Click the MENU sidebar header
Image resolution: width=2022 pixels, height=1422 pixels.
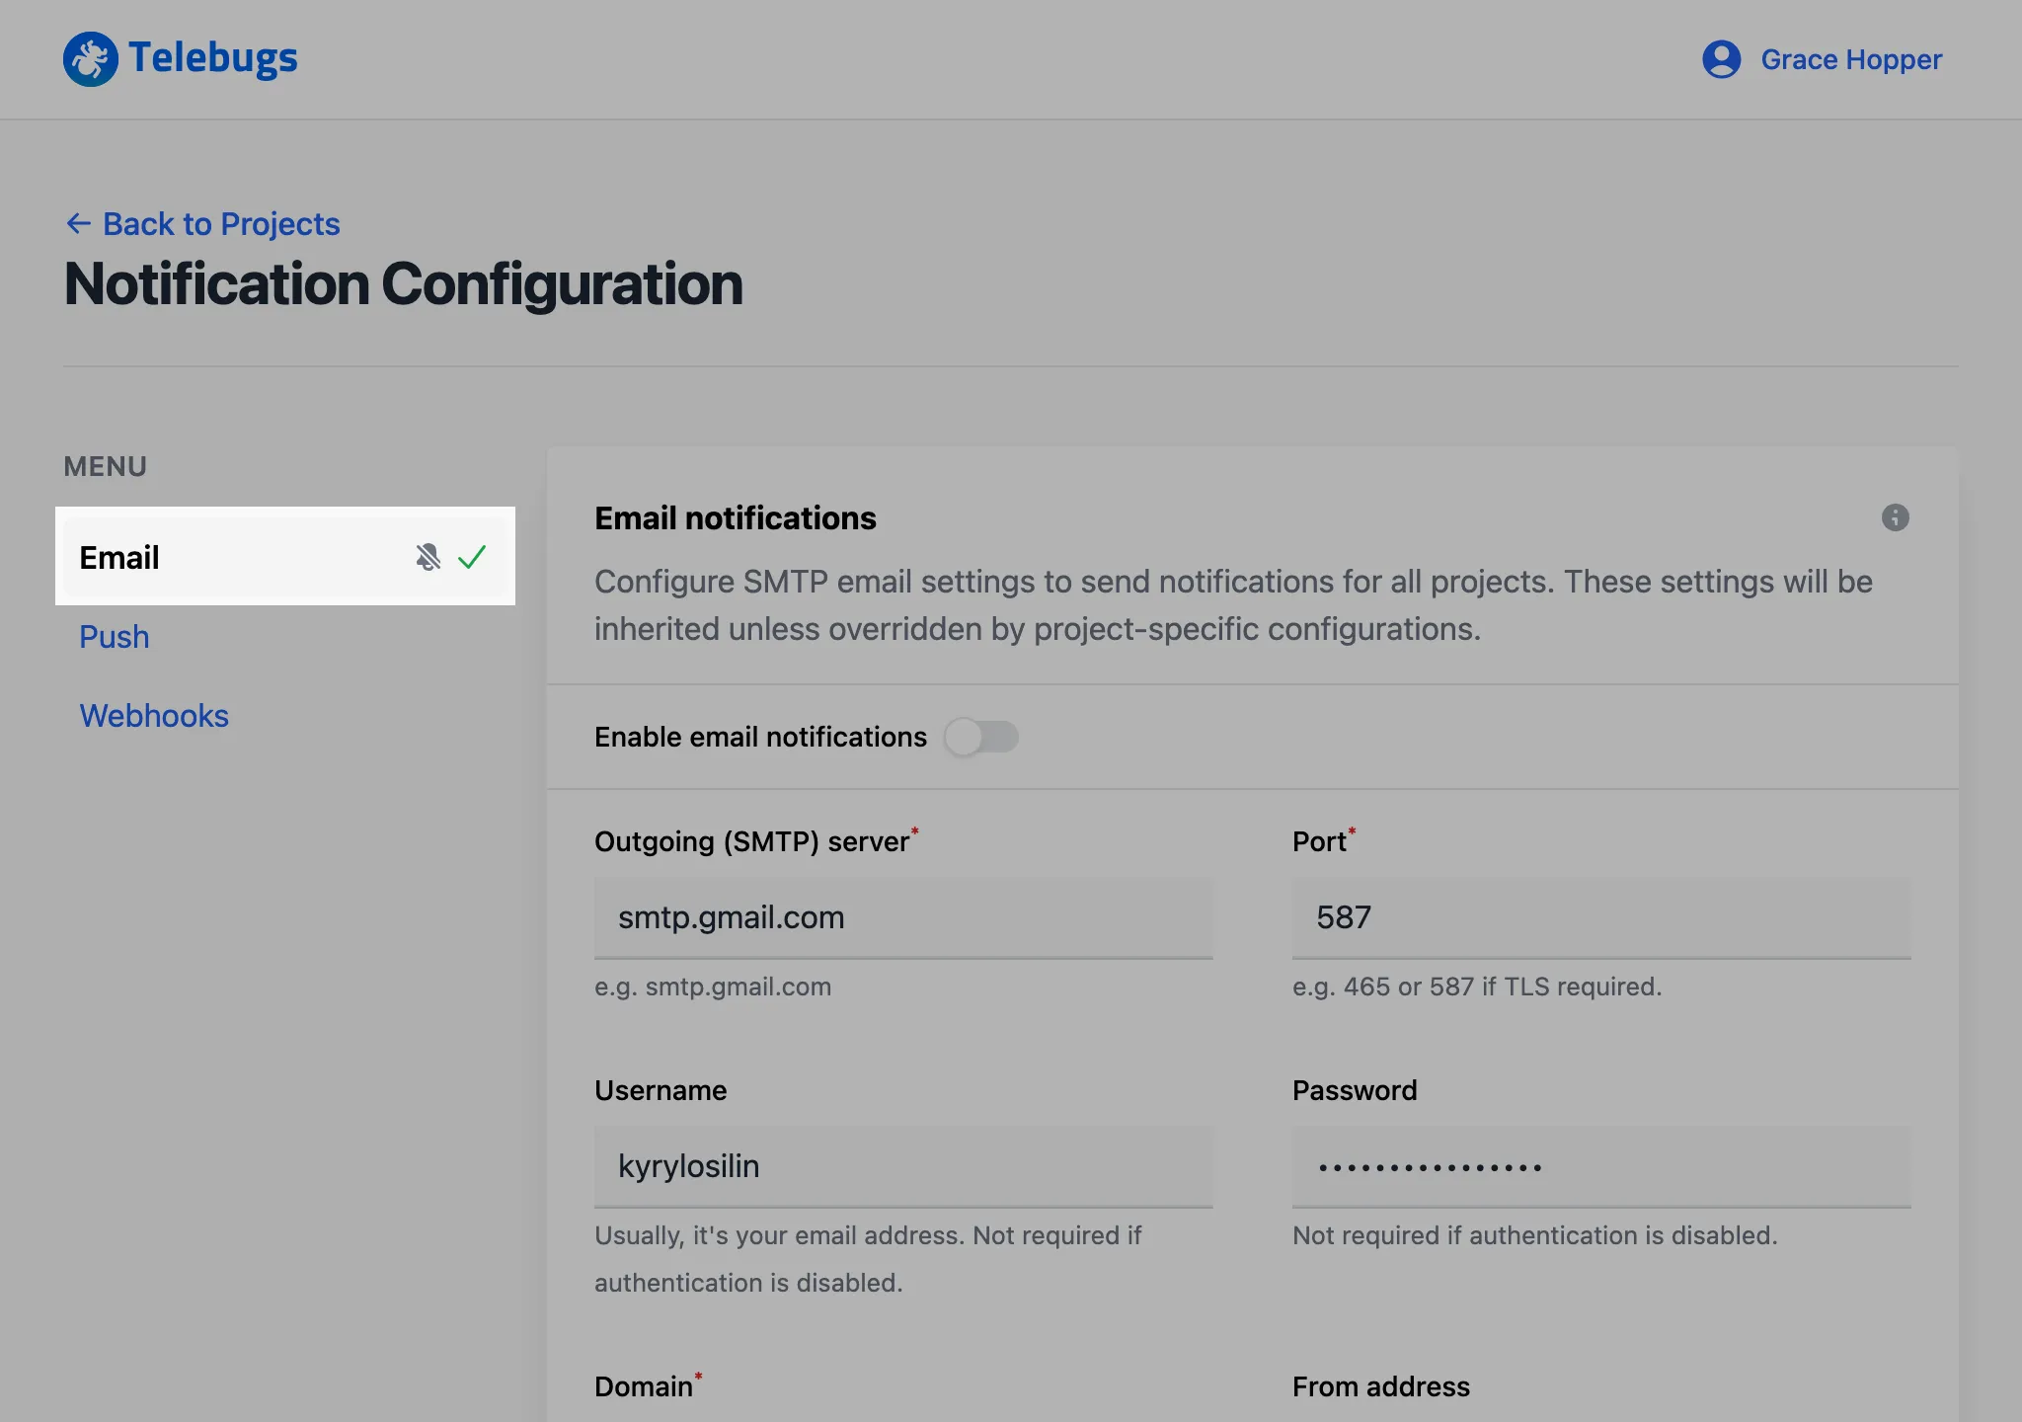106,466
